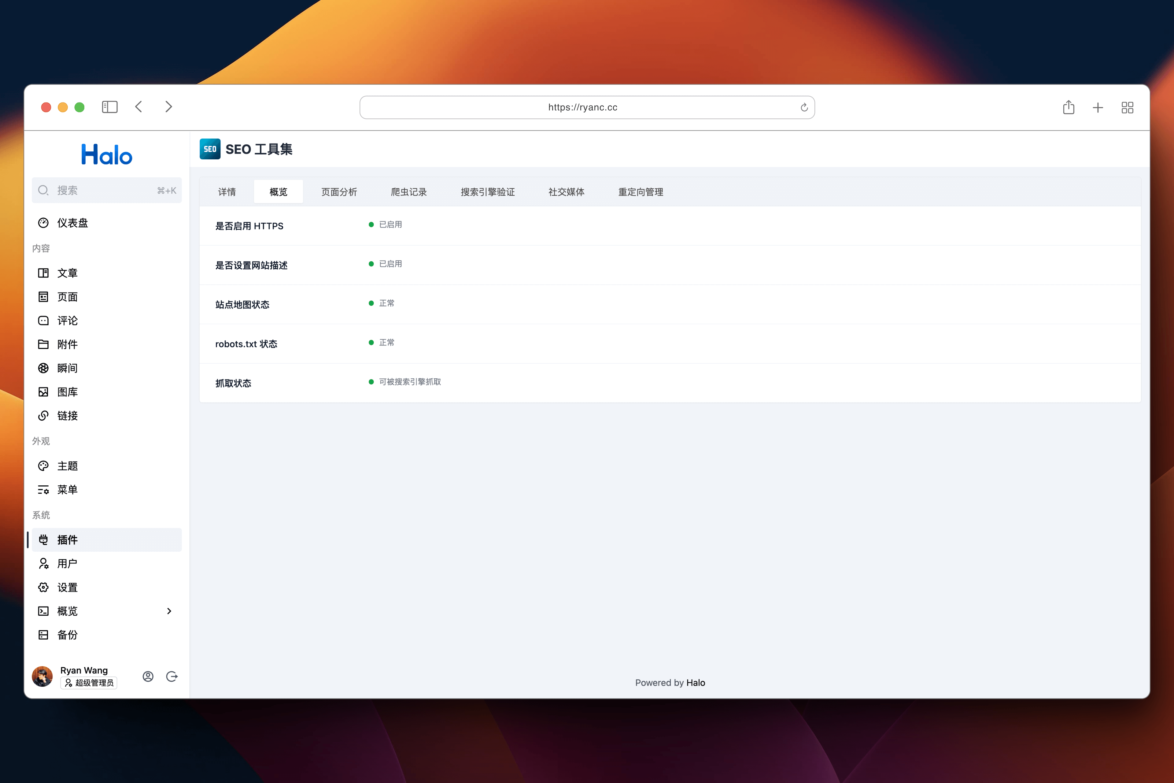Go to 页面 pages section
1174x783 pixels.
click(x=107, y=297)
